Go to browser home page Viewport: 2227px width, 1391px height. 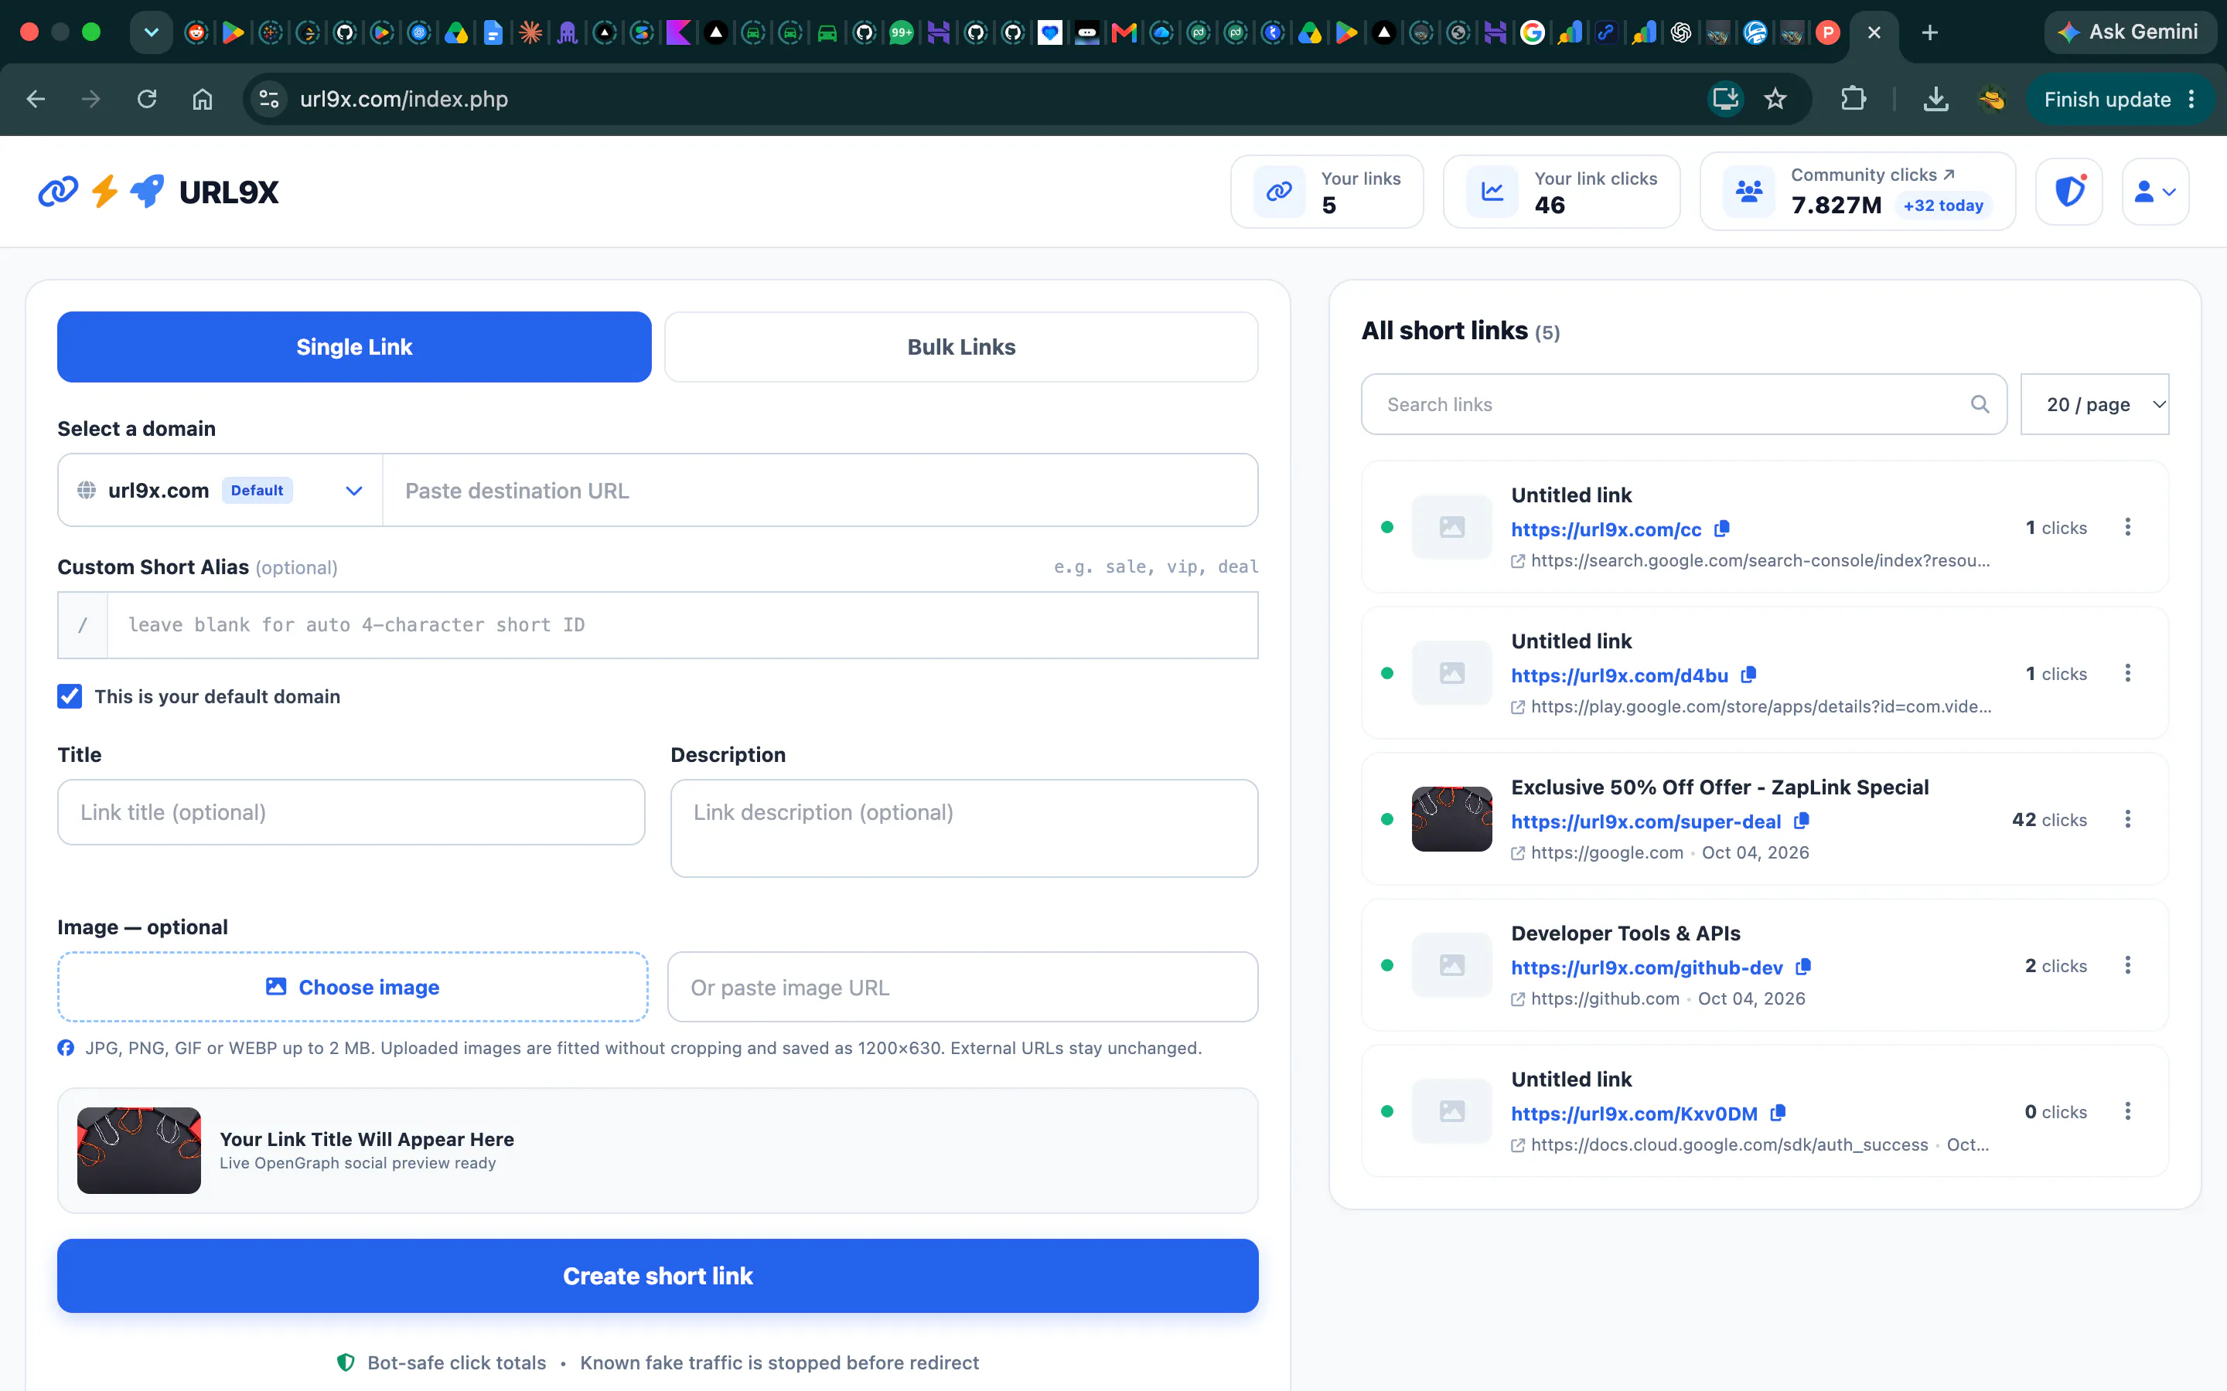click(203, 100)
